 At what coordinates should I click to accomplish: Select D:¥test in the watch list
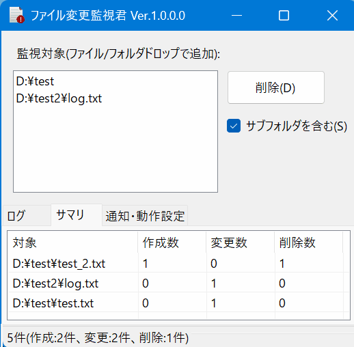coord(115,81)
